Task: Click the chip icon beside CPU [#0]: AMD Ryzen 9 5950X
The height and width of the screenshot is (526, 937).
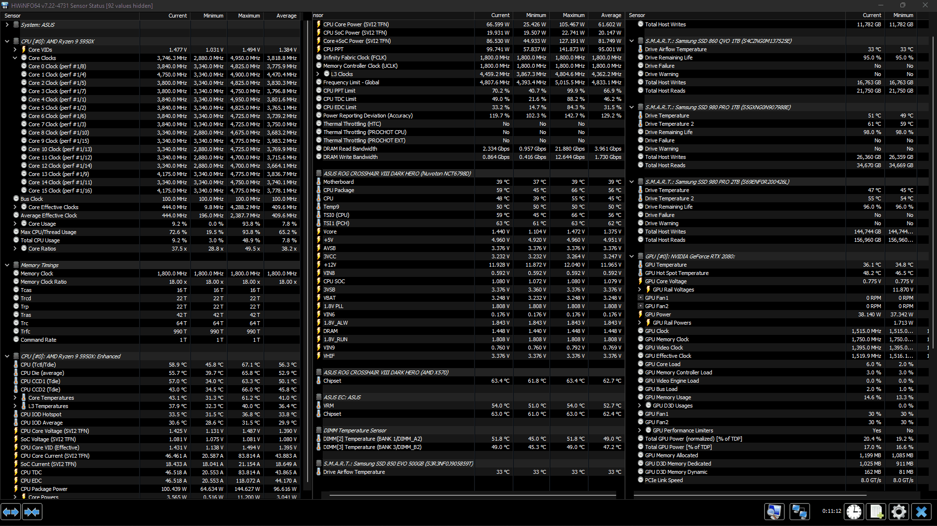Action: point(16,41)
